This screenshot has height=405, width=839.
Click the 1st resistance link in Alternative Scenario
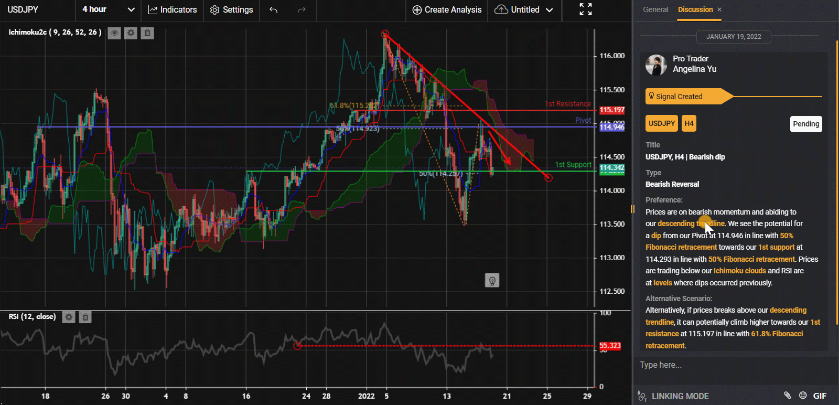point(733,328)
